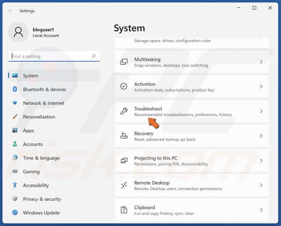Click the bloguser1 profile avatar
Screen dimensions: 281x226
[x=18, y=32]
